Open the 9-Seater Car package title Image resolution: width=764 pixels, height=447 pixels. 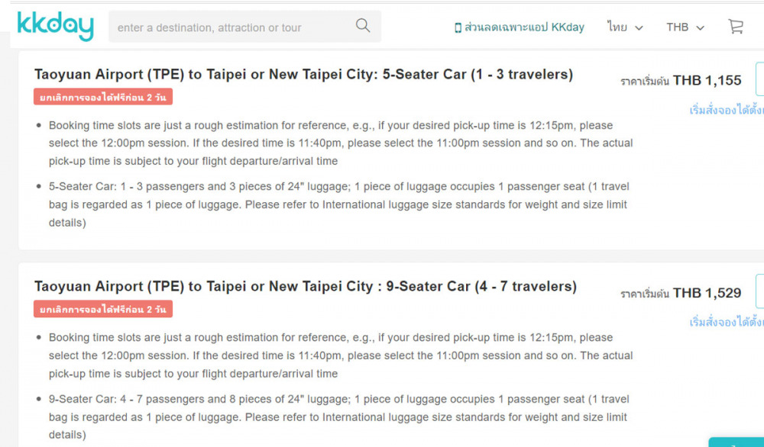(305, 287)
